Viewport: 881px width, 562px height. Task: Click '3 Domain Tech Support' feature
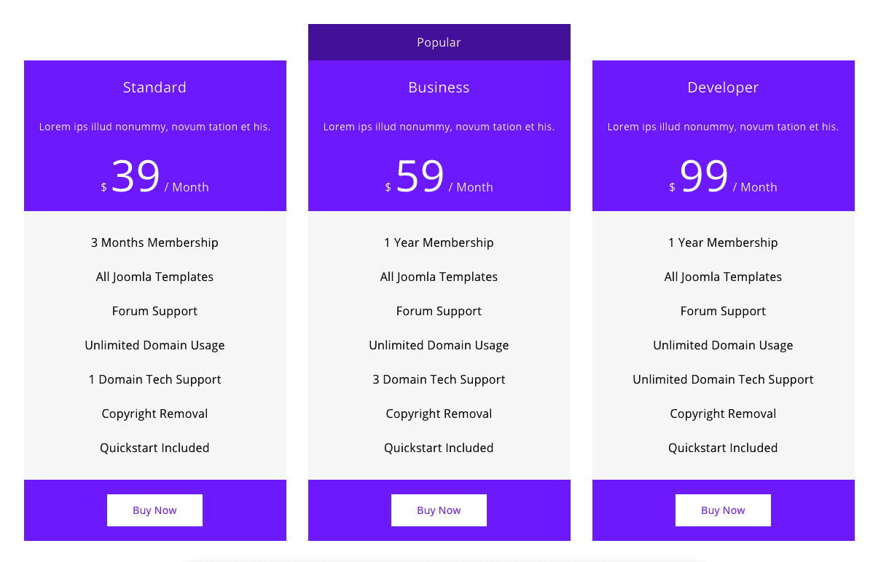pos(439,379)
